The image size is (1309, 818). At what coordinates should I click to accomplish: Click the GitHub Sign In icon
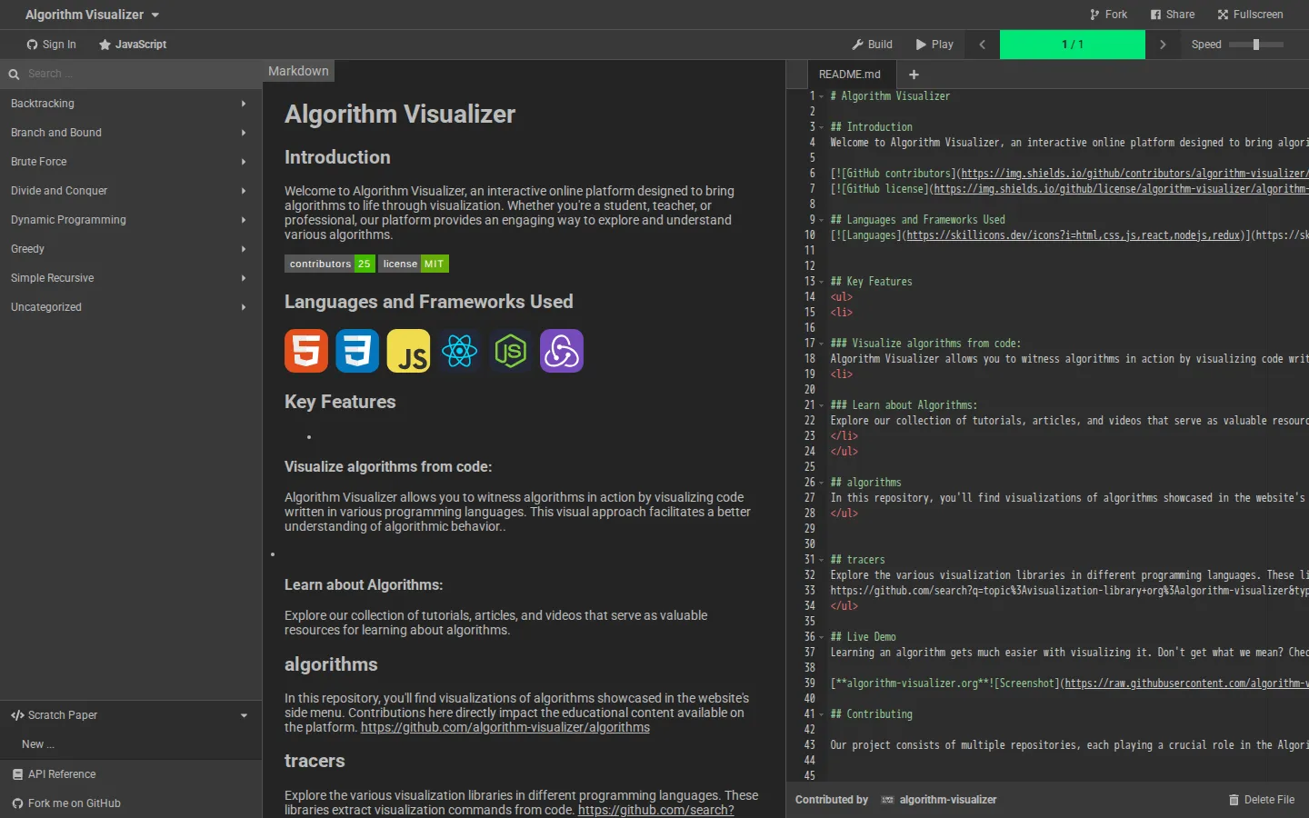point(33,45)
